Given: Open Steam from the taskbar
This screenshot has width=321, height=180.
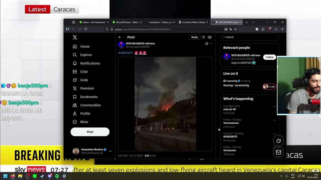Looking at the screenshot, I should click(42, 176).
